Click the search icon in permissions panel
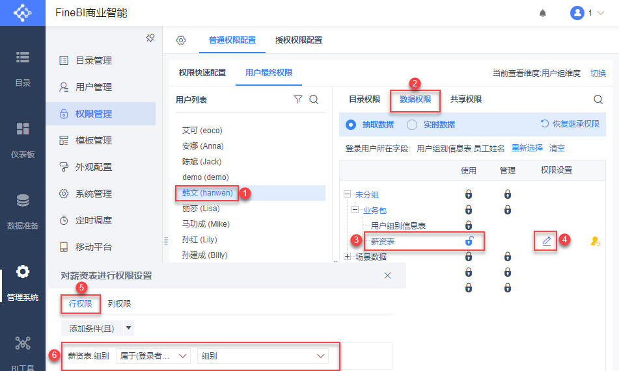Image resolution: width=619 pixels, height=371 pixels. [598, 99]
